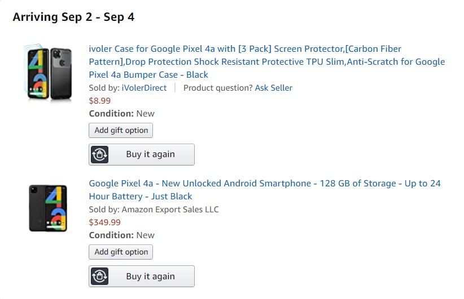Viewport: 464px width, 299px height.
Task: Click the Arriving Sep 2 - Sep 4 heading
Action: [73, 17]
